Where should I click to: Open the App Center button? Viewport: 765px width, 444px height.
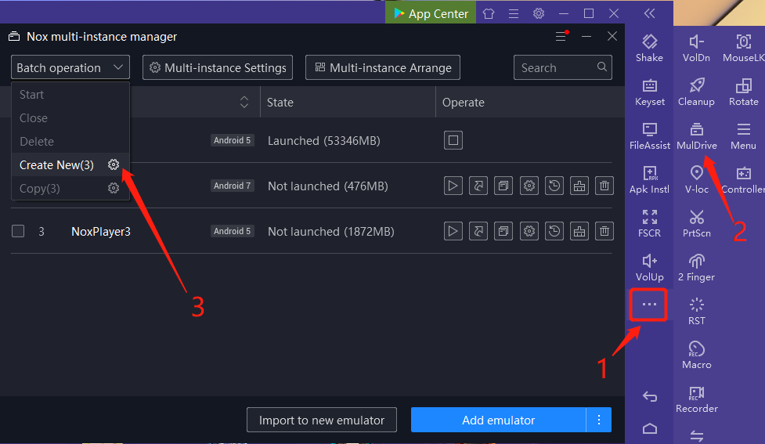click(x=431, y=13)
